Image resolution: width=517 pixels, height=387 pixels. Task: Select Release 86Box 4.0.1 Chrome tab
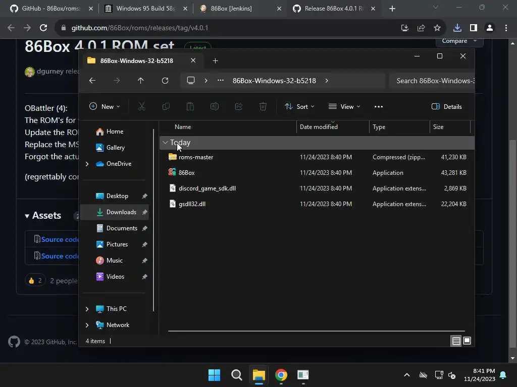click(334, 9)
